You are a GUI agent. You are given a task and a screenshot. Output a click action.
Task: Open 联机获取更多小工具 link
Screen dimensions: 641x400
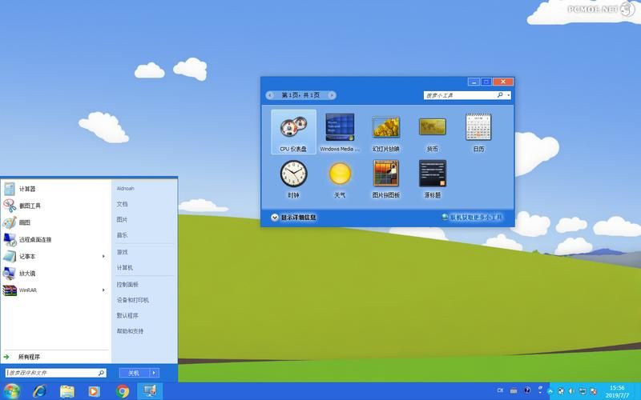(472, 217)
